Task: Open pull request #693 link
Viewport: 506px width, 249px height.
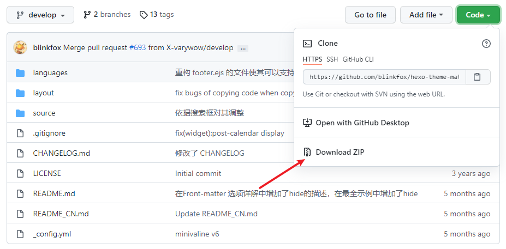Action: [138, 47]
